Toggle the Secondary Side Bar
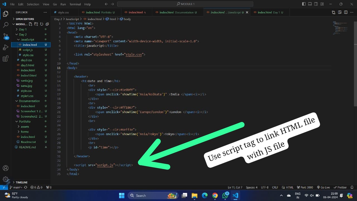357x201 pixels. (x=316, y=4)
